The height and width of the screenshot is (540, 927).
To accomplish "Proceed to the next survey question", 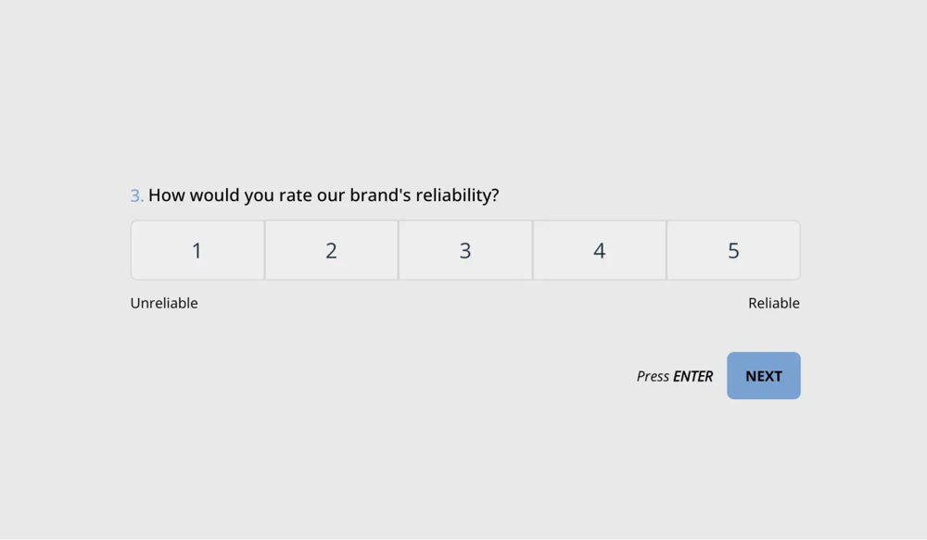I will (x=763, y=376).
